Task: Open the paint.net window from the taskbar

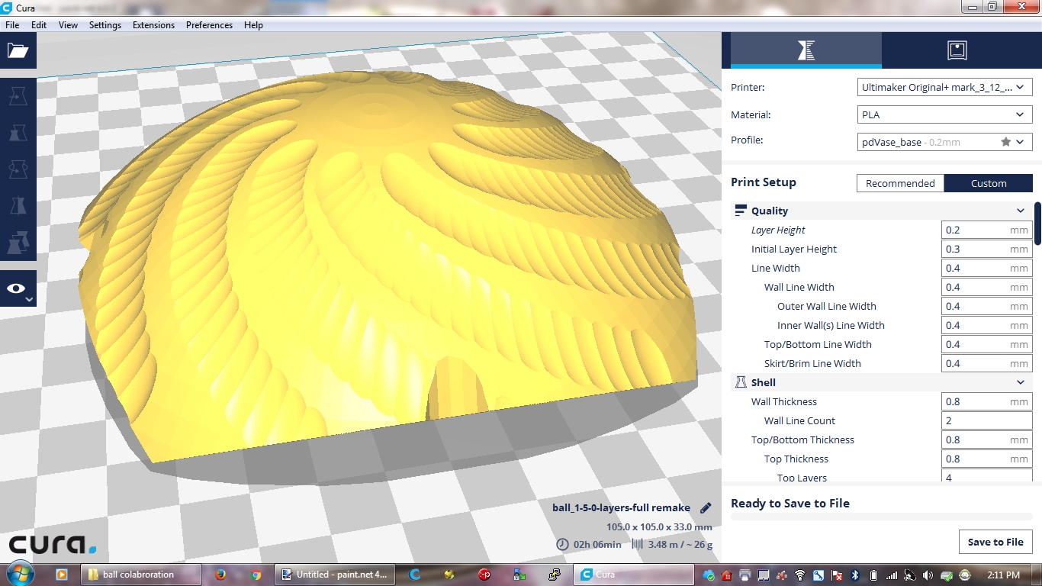Action: tap(334, 575)
